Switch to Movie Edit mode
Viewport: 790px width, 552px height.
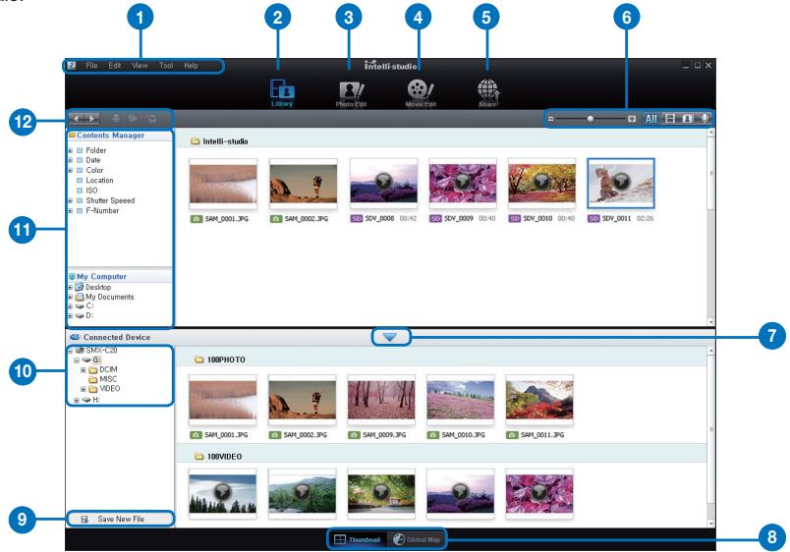[x=421, y=93]
